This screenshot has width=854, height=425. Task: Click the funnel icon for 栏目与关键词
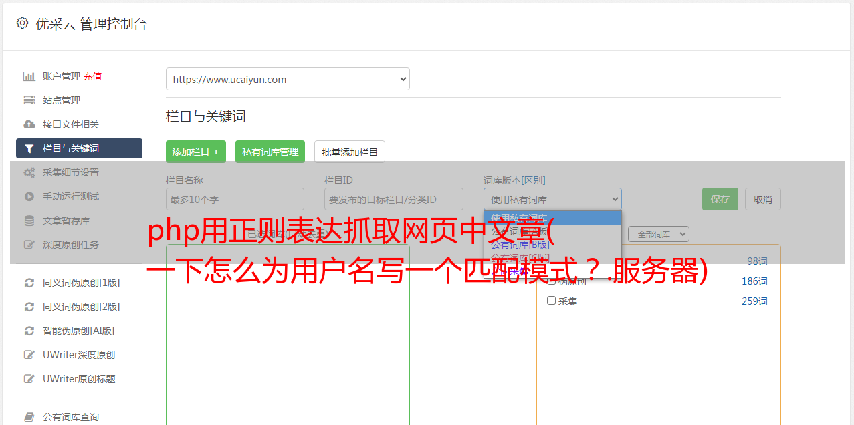(29, 148)
